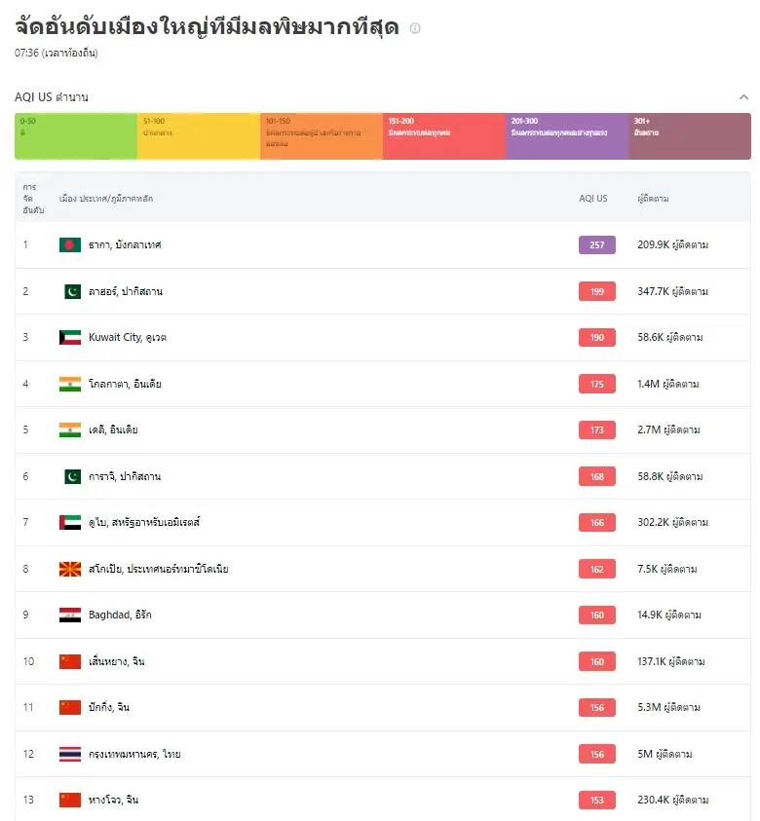Click the Thailand flag icon for Bangkok
The width and height of the screenshot is (760, 821).
coord(70,754)
